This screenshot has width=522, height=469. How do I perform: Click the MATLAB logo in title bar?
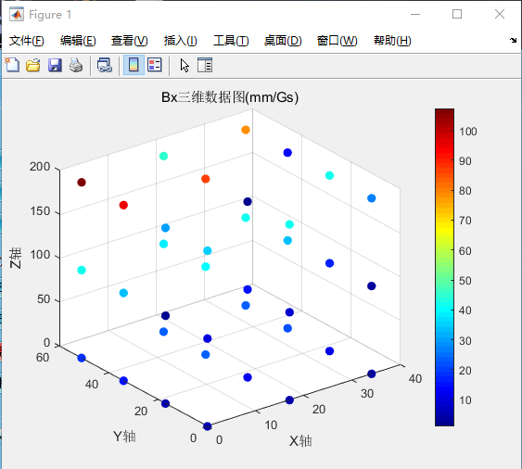pyautogui.click(x=17, y=14)
